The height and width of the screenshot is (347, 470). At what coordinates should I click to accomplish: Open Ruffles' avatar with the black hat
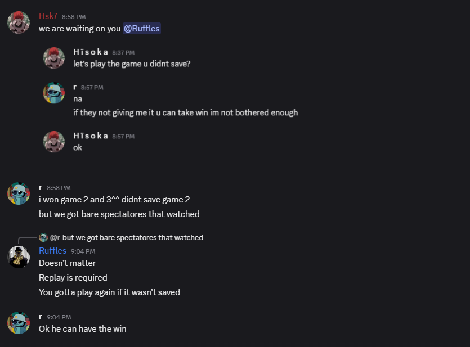click(19, 257)
